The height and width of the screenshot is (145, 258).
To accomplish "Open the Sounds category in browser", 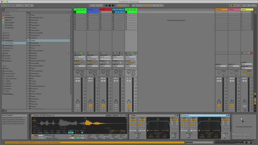I will tap(7, 35).
